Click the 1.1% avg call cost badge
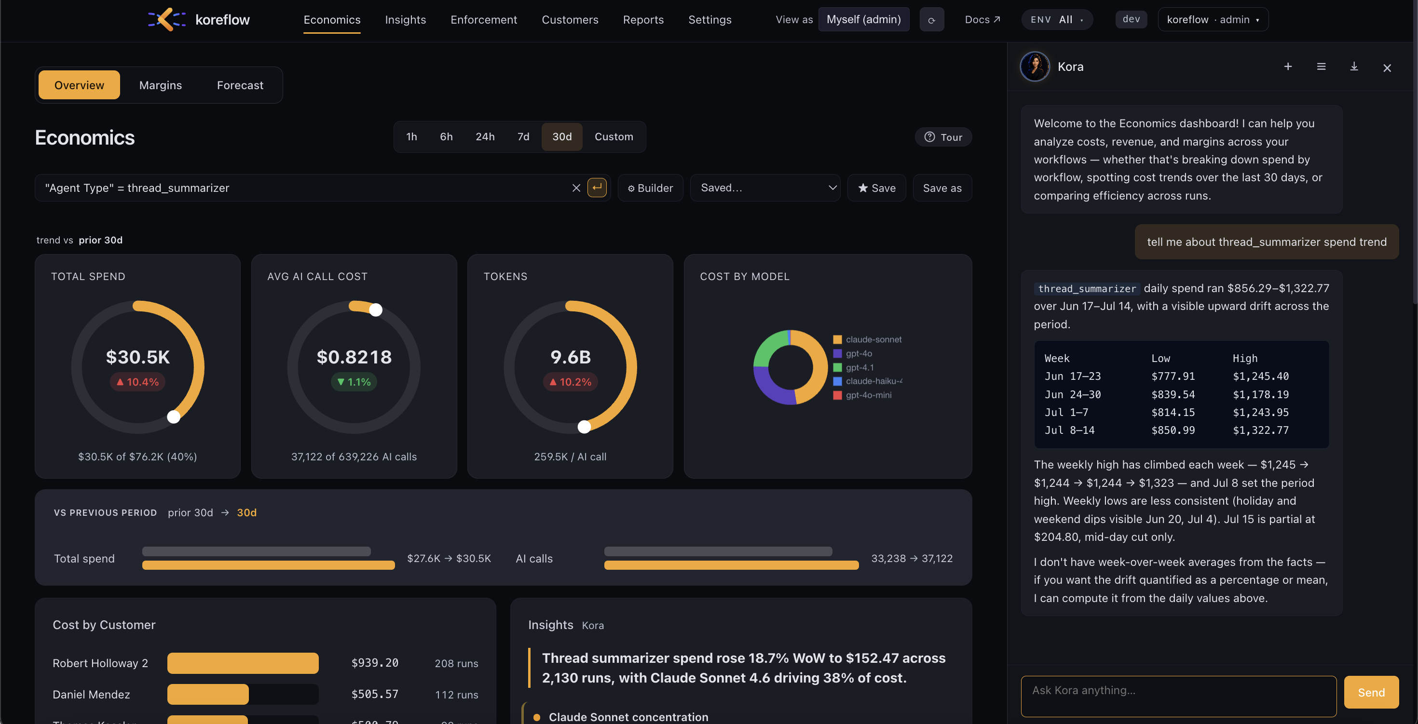The height and width of the screenshot is (724, 1418). point(354,382)
